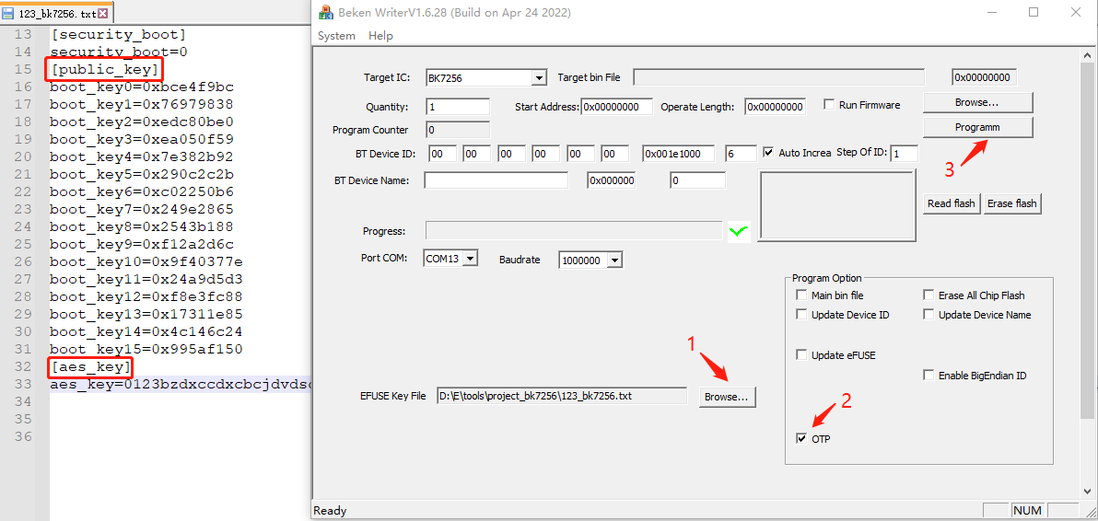The height and width of the screenshot is (521, 1098).
Task: Click Browse next to EFUSE Key File
Action: pyautogui.click(x=727, y=397)
